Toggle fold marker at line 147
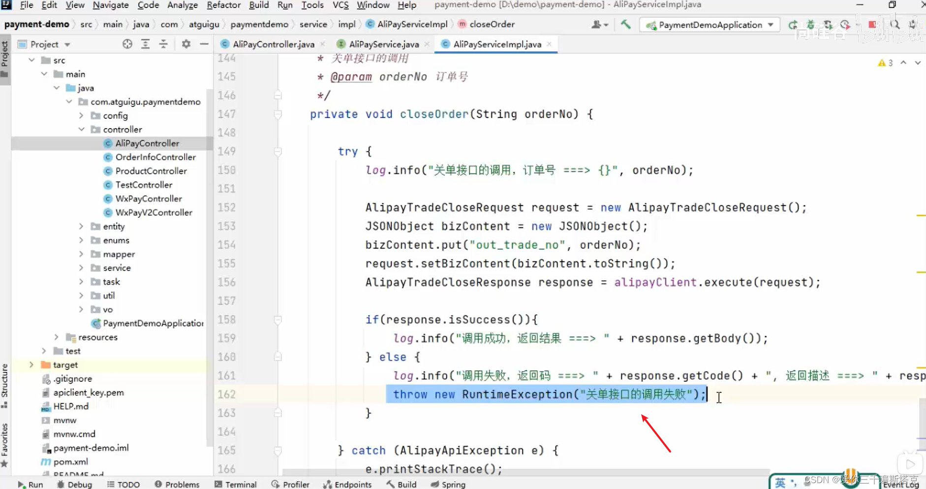This screenshot has height=489, width=926. (278, 114)
